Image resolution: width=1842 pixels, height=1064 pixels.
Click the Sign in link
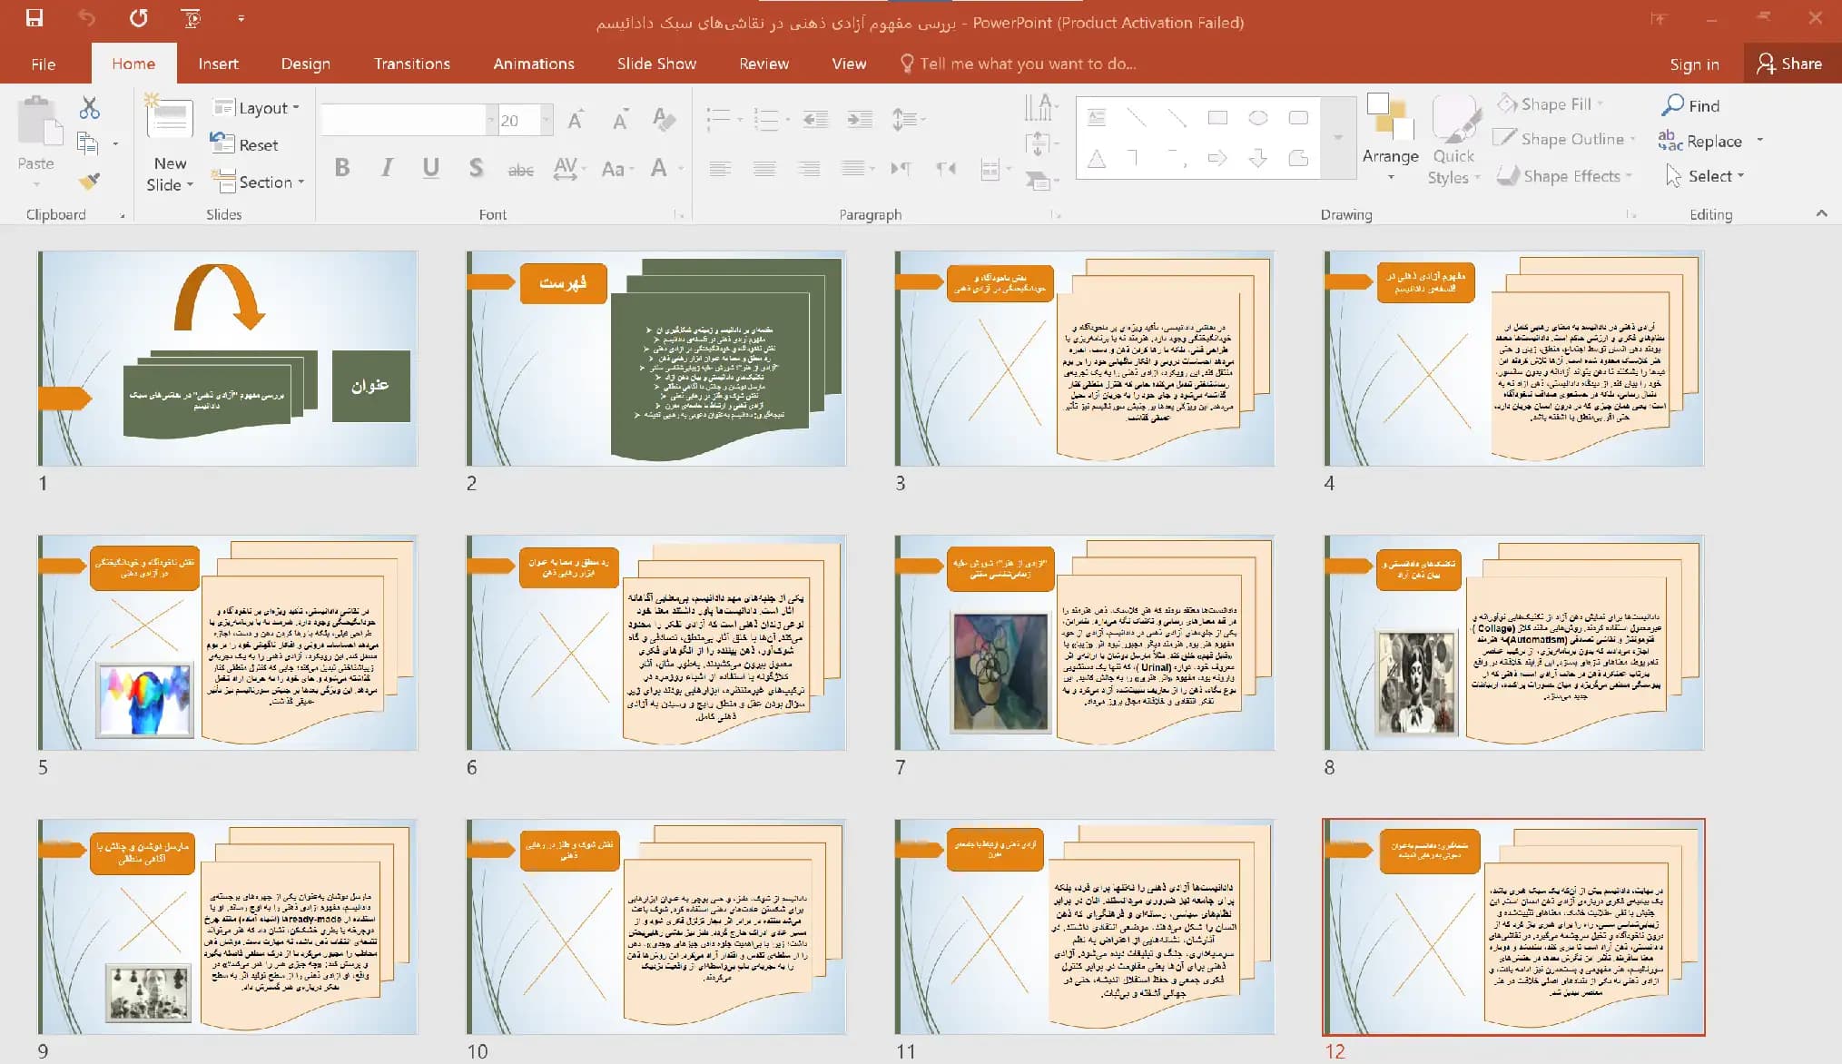(1694, 64)
